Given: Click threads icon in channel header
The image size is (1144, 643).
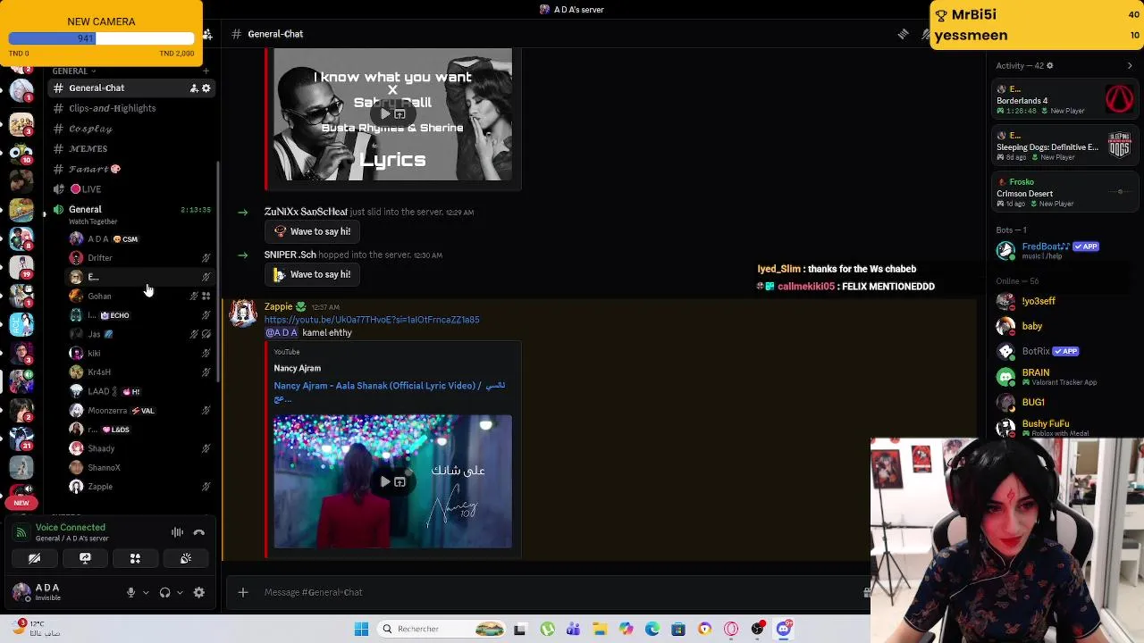Looking at the screenshot, I should 903,34.
